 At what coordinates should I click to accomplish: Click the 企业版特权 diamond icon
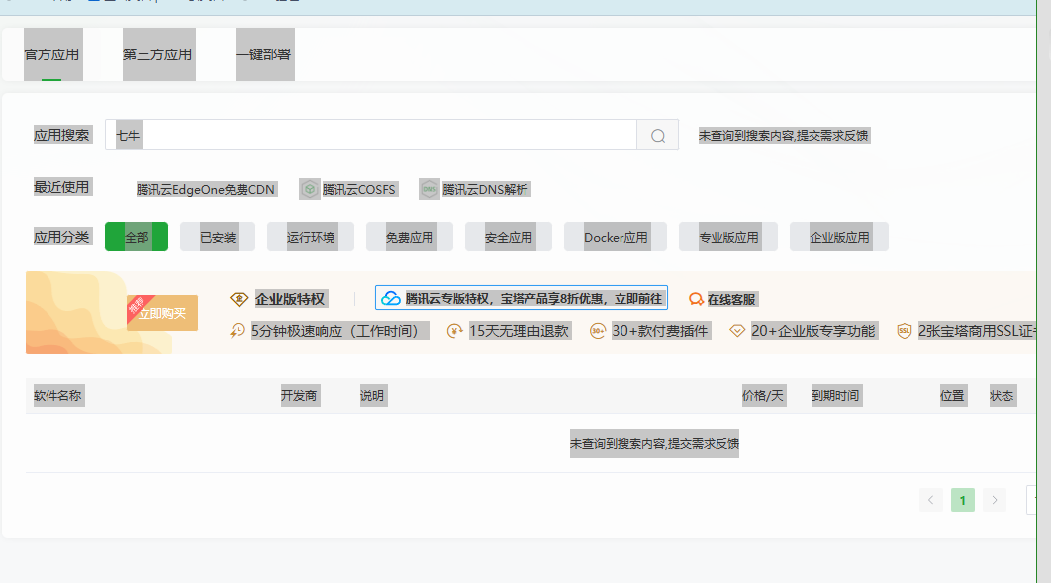point(239,299)
